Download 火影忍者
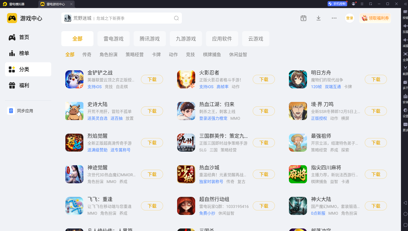This screenshot has width=408, height=231. point(264,79)
